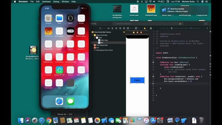Click the line with btn.layer.cornerRadius code
The height and width of the screenshot is (125, 222).
[178, 81]
